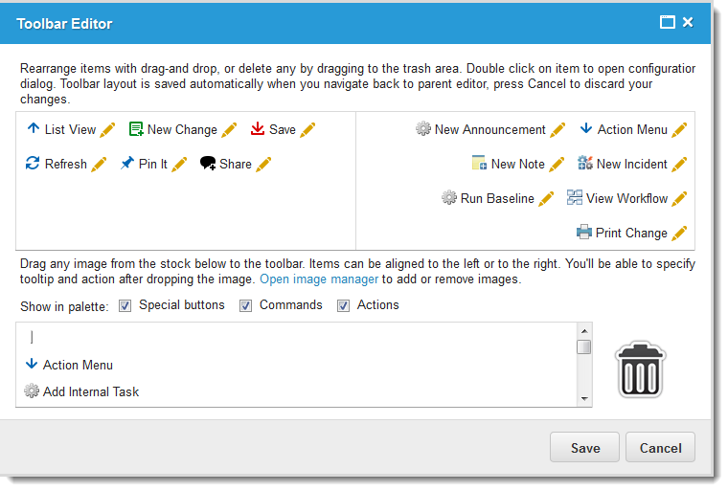Click the Print Change printer icon
This screenshot has width=728, height=491.
click(x=584, y=233)
